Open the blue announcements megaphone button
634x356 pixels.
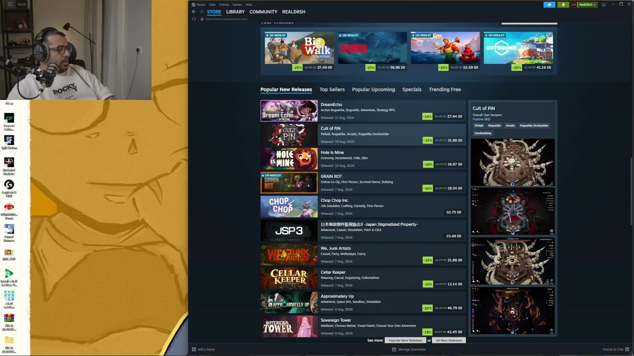[x=549, y=4]
